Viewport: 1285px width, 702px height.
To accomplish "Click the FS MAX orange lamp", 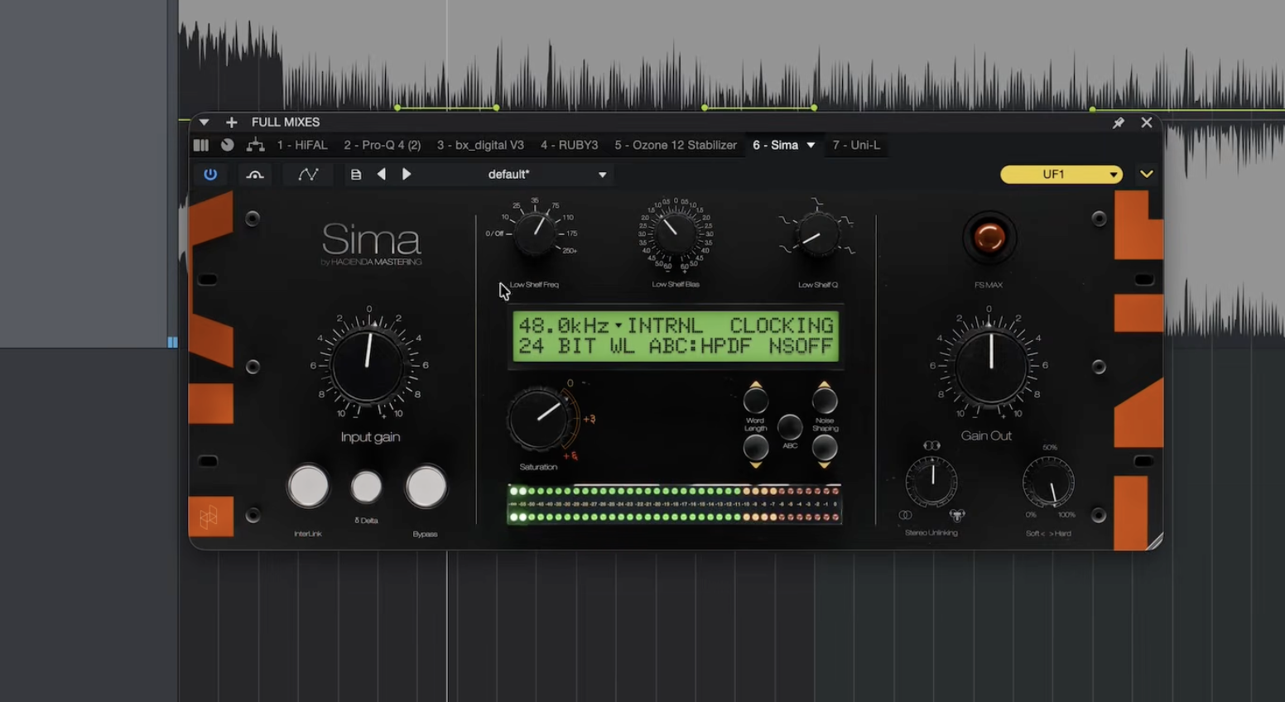I will 989,238.
